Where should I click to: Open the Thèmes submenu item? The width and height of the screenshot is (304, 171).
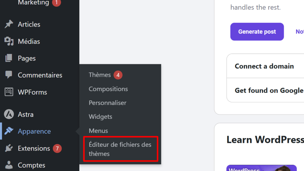click(100, 75)
